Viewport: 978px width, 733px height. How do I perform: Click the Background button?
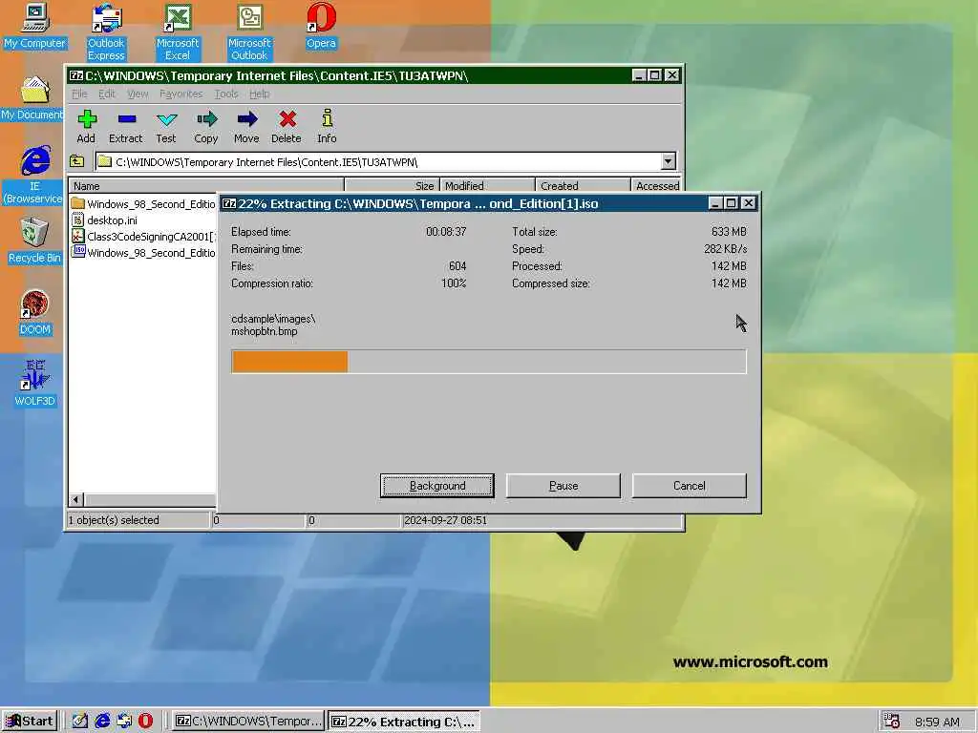437,486
